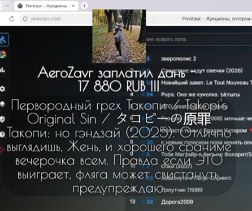The image size is (252, 211).
Task: Reload the page with refresh button
Action: click(x=12, y=19)
